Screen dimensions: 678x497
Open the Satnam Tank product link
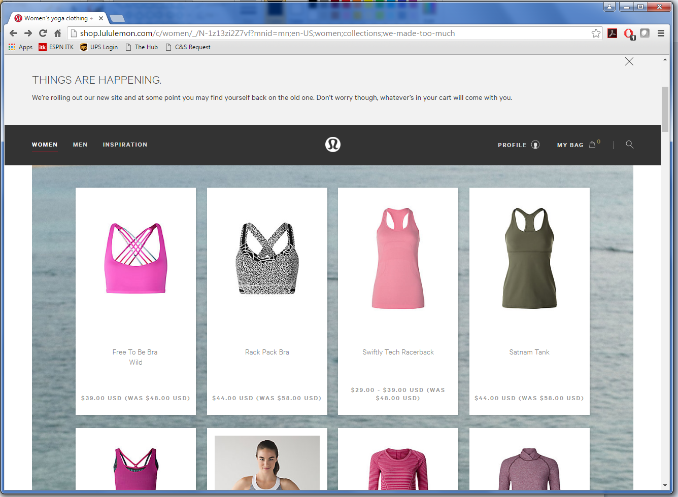tap(529, 352)
